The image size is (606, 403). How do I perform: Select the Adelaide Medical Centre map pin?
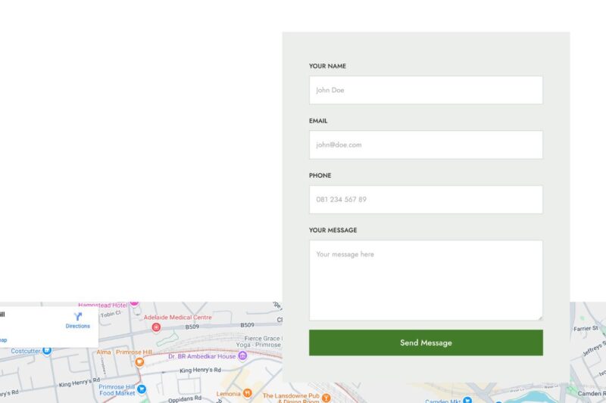coord(156,327)
